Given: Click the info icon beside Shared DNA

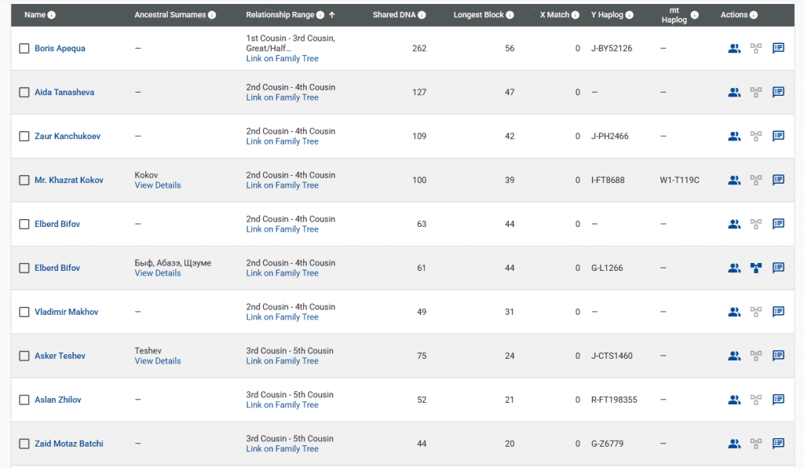Looking at the screenshot, I should [x=422, y=15].
